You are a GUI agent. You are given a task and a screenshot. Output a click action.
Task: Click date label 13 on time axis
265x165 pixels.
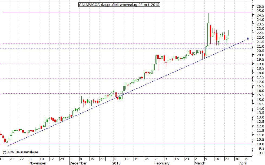click(x=2, y=159)
